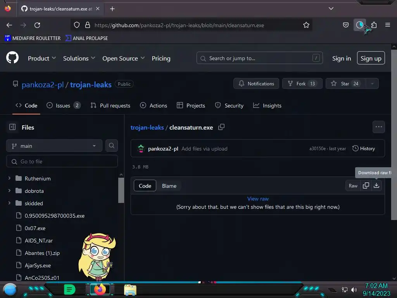The width and height of the screenshot is (397, 298).
Task: Expand the Product menu
Action: [42, 58]
